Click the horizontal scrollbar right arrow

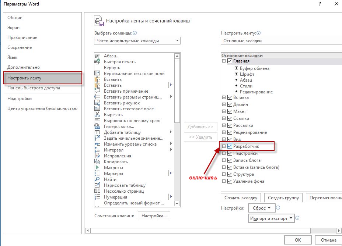pos(339,231)
